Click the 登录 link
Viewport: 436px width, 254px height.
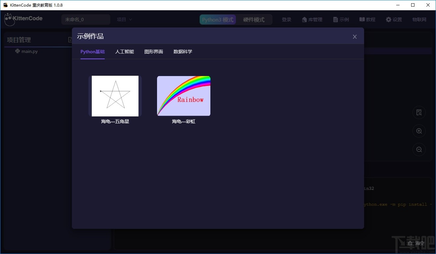tap(286, 19)
